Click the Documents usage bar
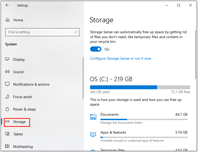Image resolution: width=198 pixels, height=152 pixels. [x=144, y=119]
